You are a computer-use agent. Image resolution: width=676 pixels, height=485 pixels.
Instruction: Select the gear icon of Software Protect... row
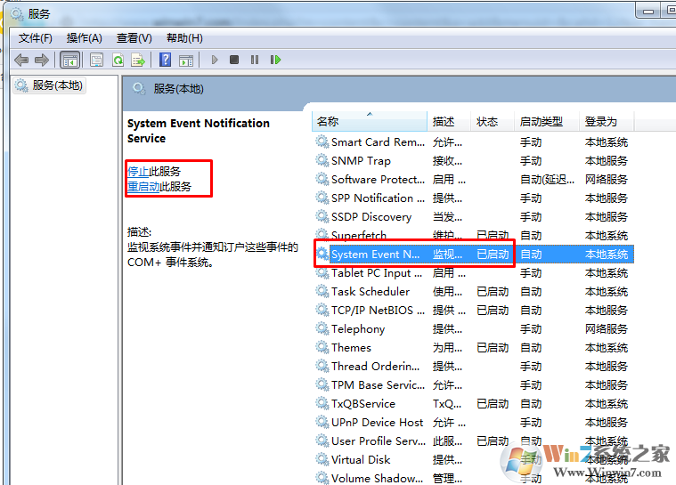click(x=322, y=179)
